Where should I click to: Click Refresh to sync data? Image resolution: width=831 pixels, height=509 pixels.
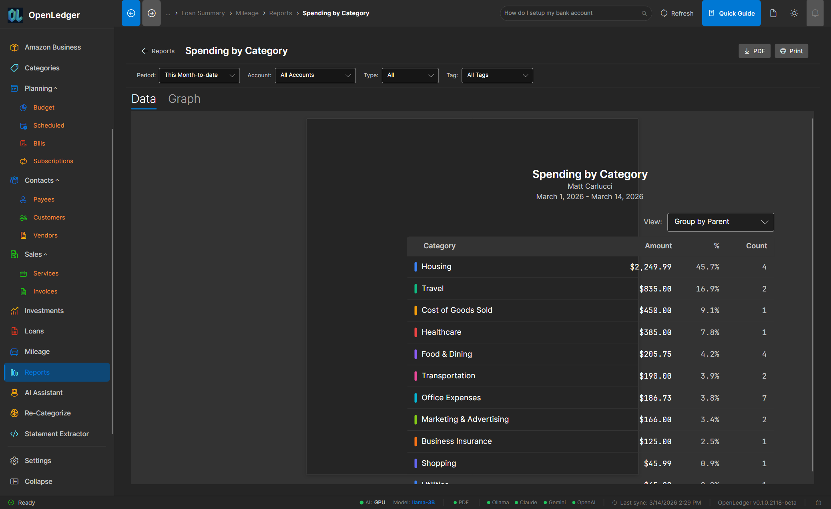[x=677, y=13]
